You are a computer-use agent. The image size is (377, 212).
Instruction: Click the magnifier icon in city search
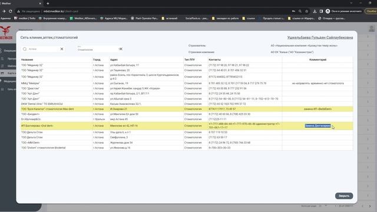pyautogui.click(x=25, y=49)
